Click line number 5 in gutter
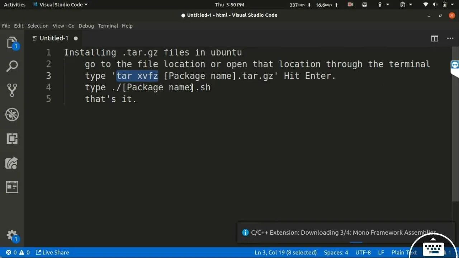Image resolution: width=459 pixels, height=258 pixels. pyautogui.click(x=48, y=99)
